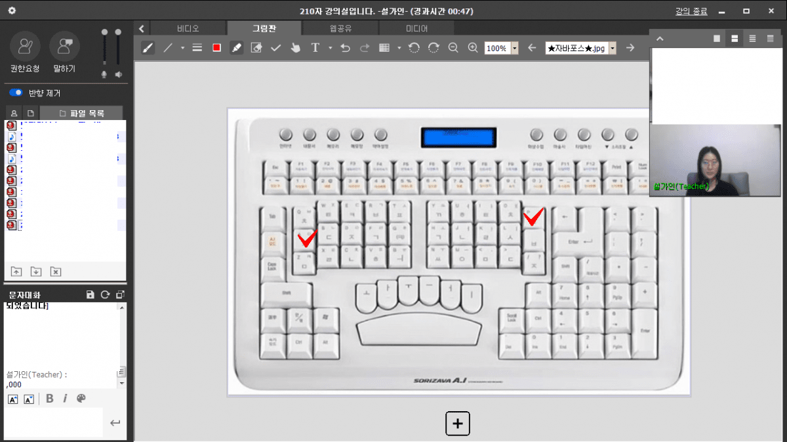The width and height of the screenshot is (787, 442).
Task: Pick the eraser tool
Action: 256,48
